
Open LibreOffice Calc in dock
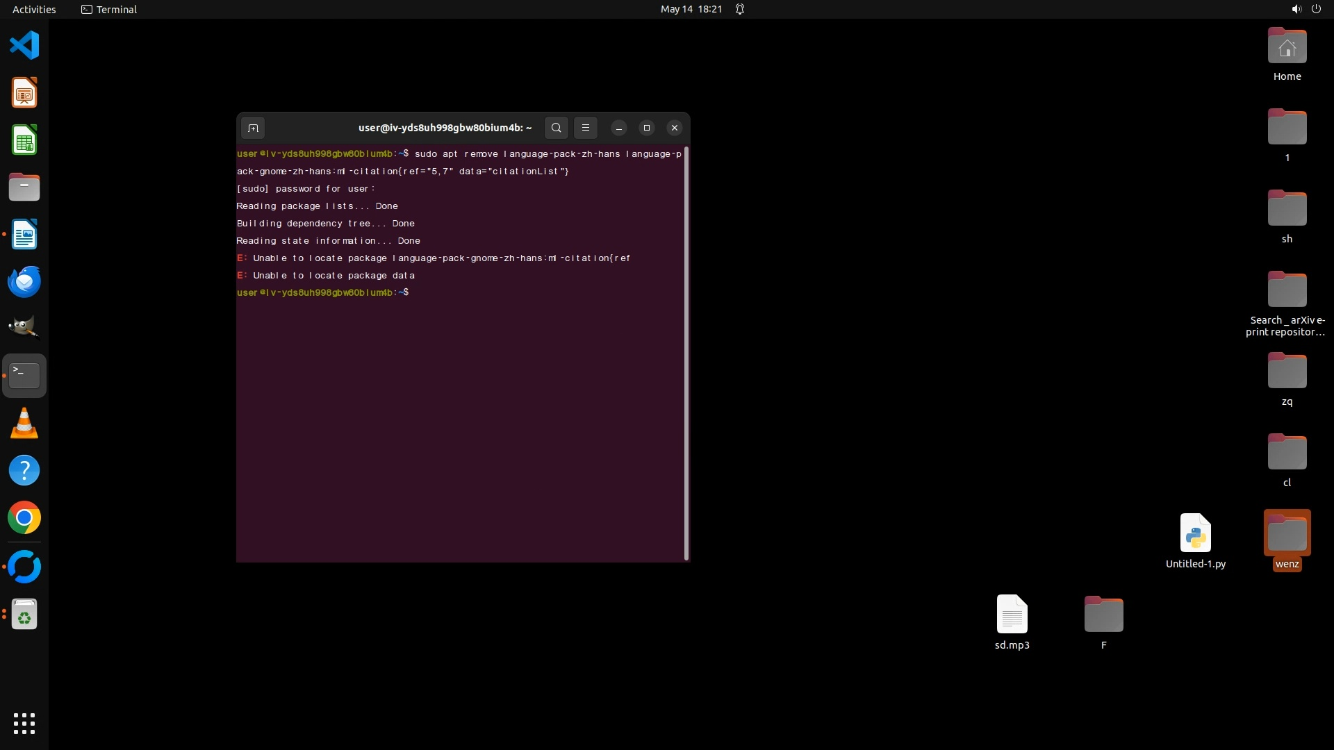(x=24, y=140)
